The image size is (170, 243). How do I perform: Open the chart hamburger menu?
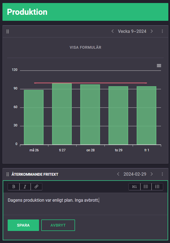tap(159, 66)
